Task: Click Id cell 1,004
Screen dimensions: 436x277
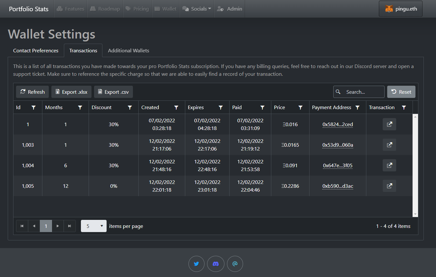Action: click(x=28, y=165)
